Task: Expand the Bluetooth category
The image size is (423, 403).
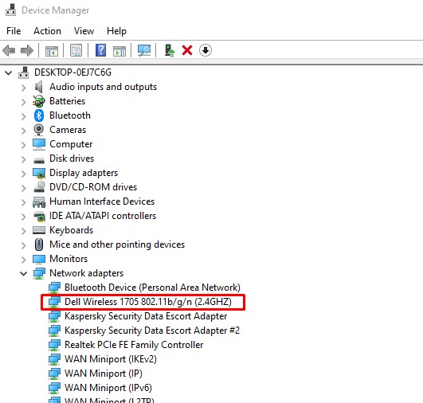Action: click(23, 116)
